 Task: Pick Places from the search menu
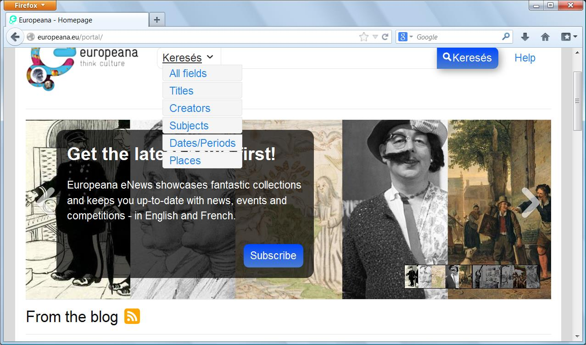point(202,161)
